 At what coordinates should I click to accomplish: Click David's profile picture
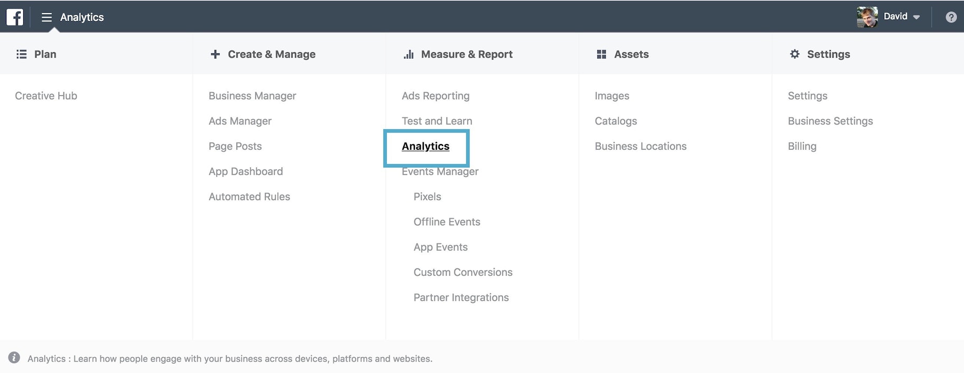coord(867,17)
